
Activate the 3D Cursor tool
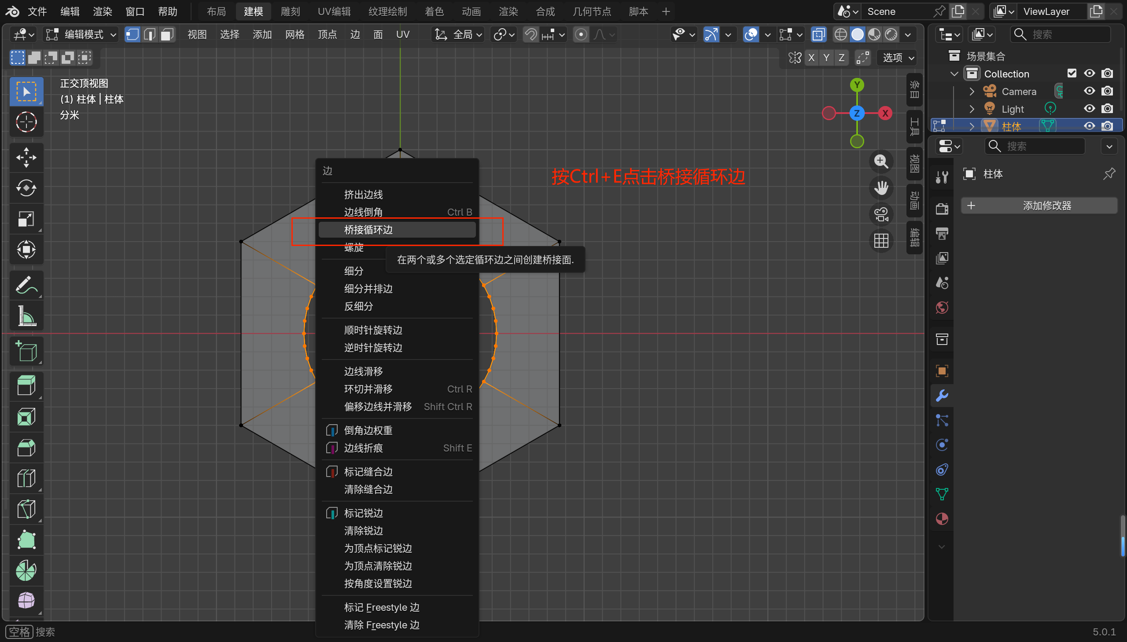pos(26,122)
